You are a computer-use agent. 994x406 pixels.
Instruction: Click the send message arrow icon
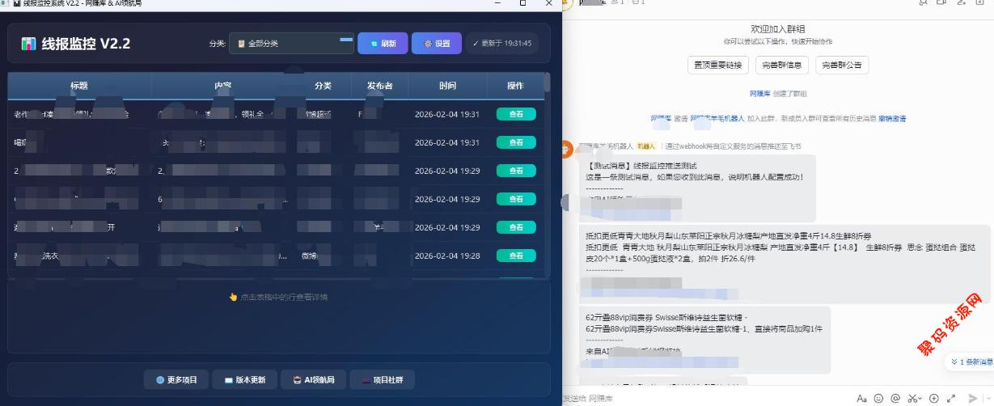(x=972, y=398)
